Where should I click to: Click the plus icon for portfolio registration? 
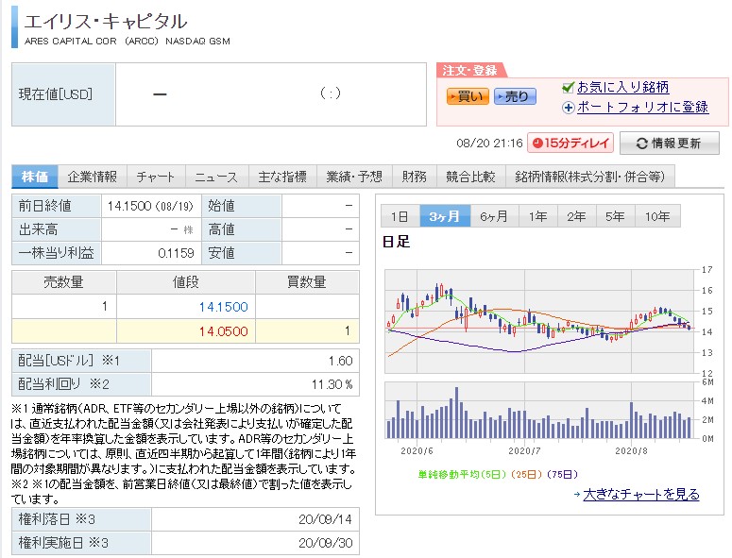pyautogui.click(x=568, y=108)
